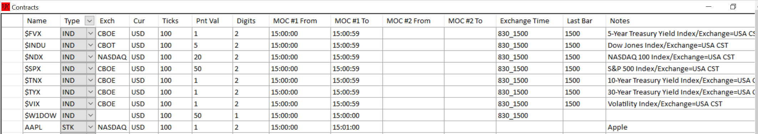Select the $NDX name cell
This screenshot has width=758, height=134.
coord(42,57)
